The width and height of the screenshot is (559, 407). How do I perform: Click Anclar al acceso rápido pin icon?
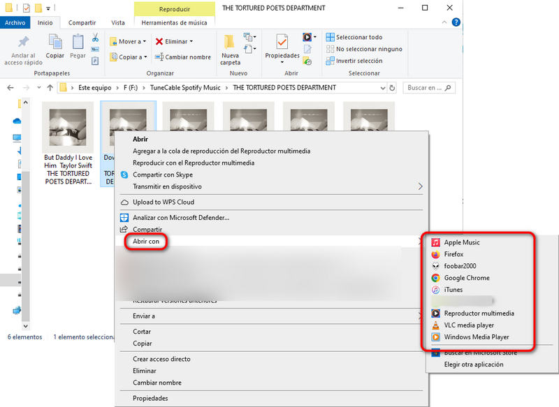23,46
